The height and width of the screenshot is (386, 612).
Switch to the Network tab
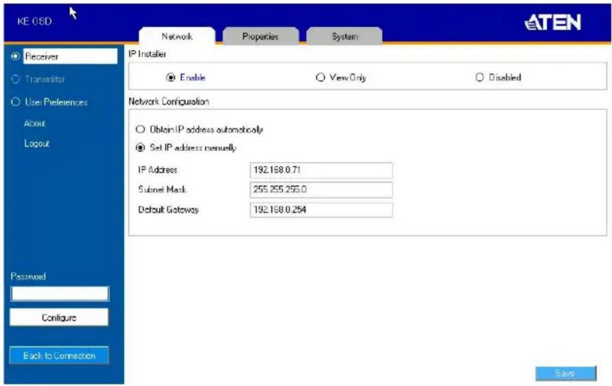[x=177, y=36]
